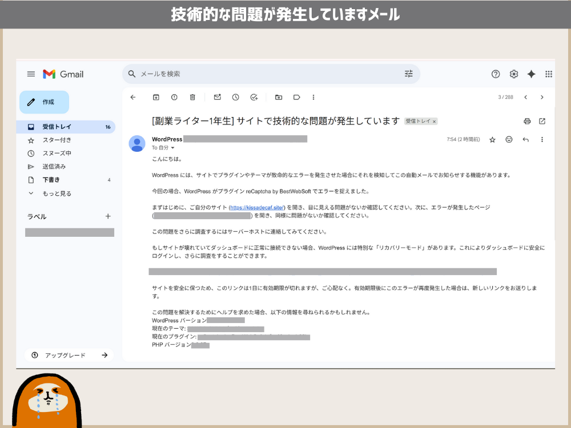Open the support help icon

point(496,74)
